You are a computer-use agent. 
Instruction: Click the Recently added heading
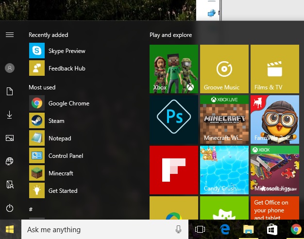[x=48, y=34]
